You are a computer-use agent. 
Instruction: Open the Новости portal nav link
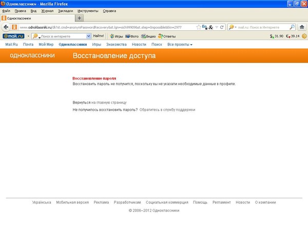(139, 44)
